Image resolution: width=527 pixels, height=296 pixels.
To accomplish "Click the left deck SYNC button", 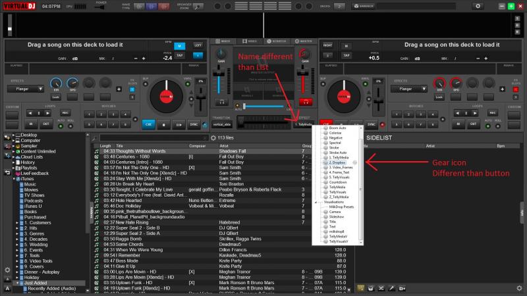I will tap(194, 124).
